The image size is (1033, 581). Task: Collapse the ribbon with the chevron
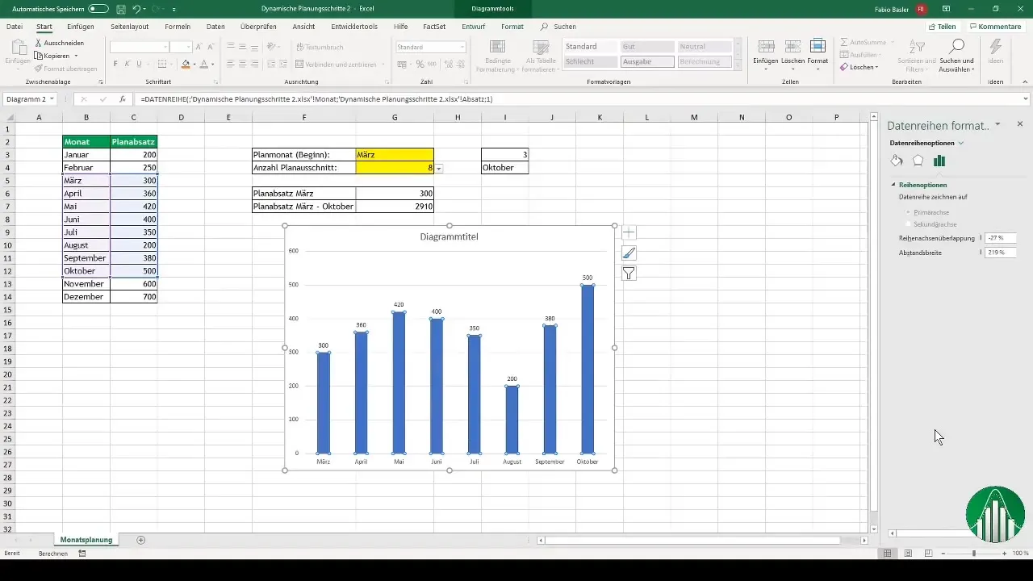pos(1024,82)
